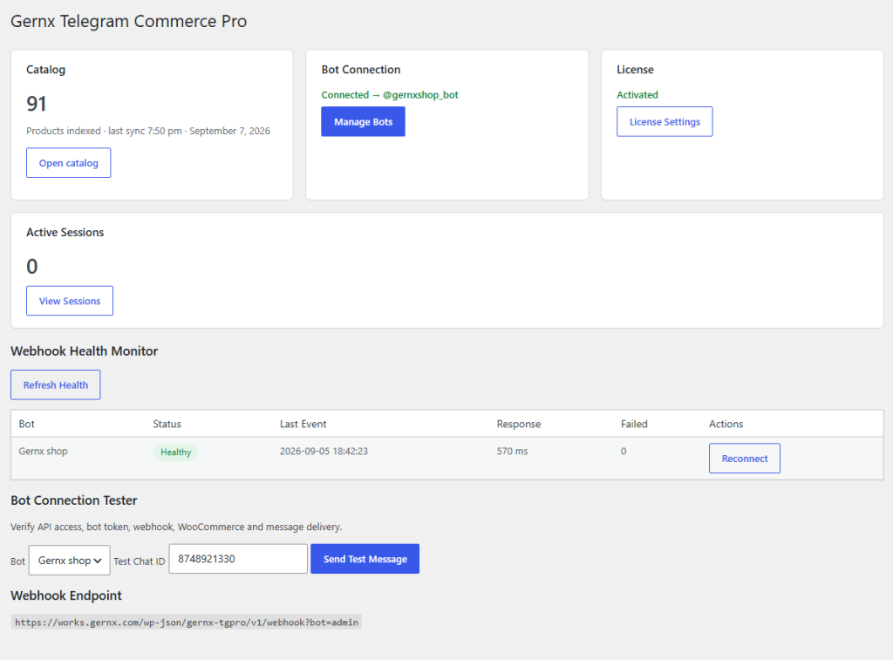
Task: Click the Verify API access description text
Action: (x=176, y=527)
